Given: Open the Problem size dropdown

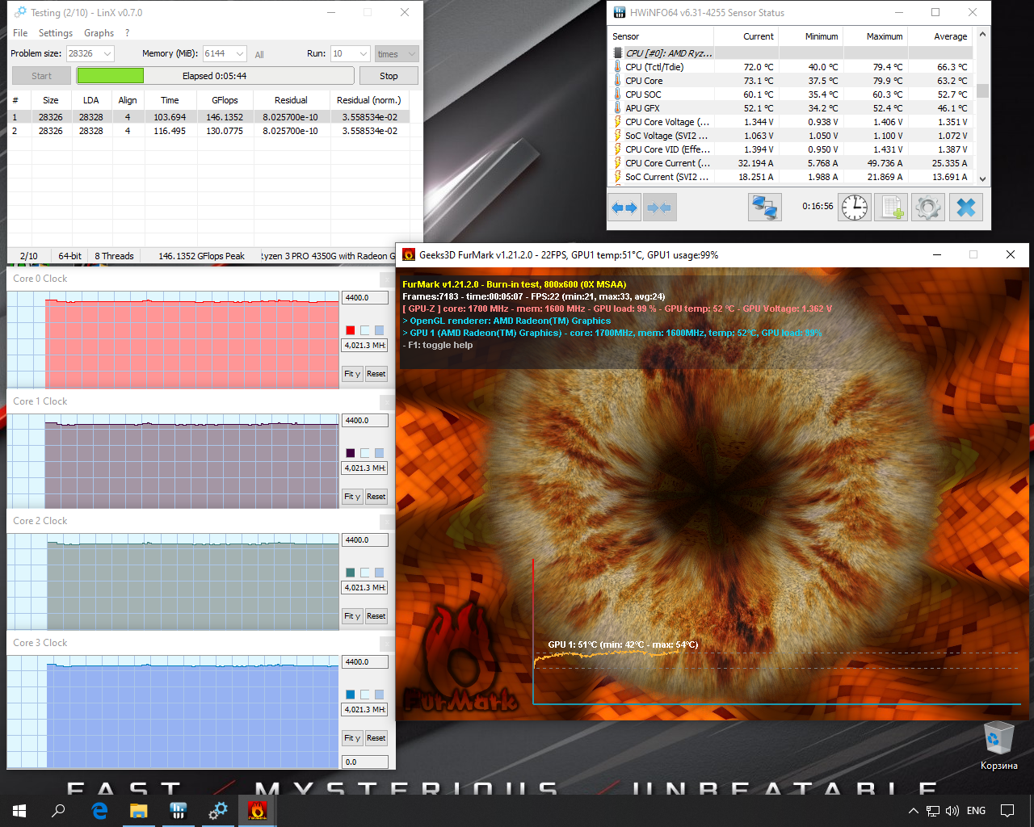Looking at the screenshot, I should pos(107,54).
